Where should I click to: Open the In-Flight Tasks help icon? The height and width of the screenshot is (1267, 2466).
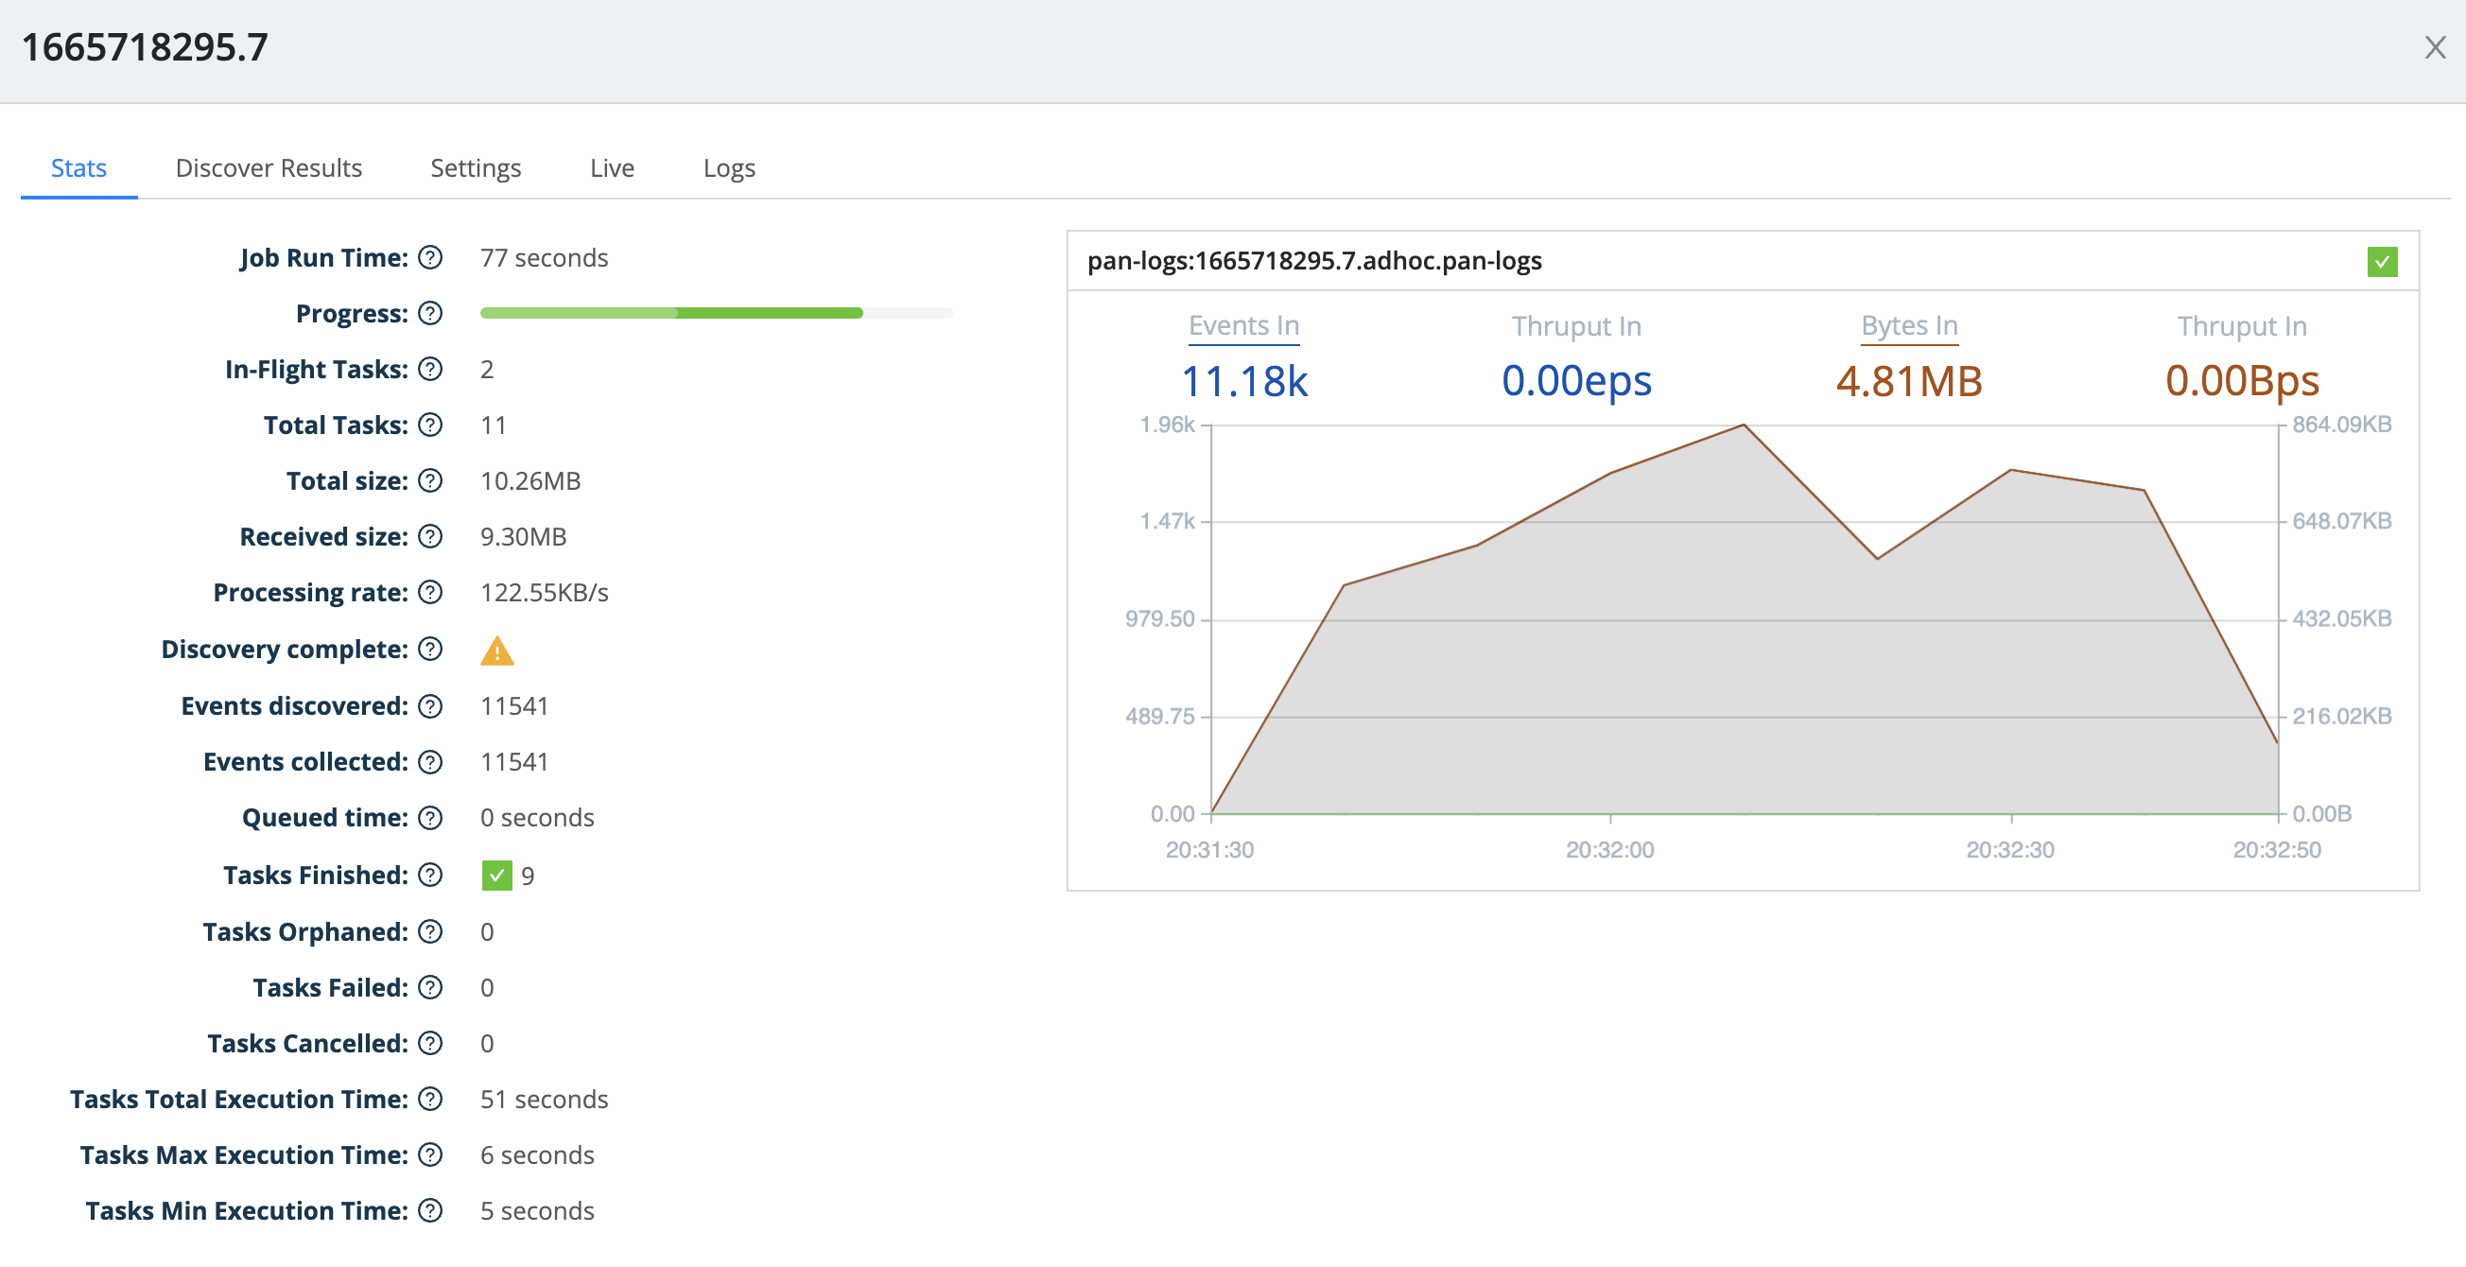pos(431,370)
